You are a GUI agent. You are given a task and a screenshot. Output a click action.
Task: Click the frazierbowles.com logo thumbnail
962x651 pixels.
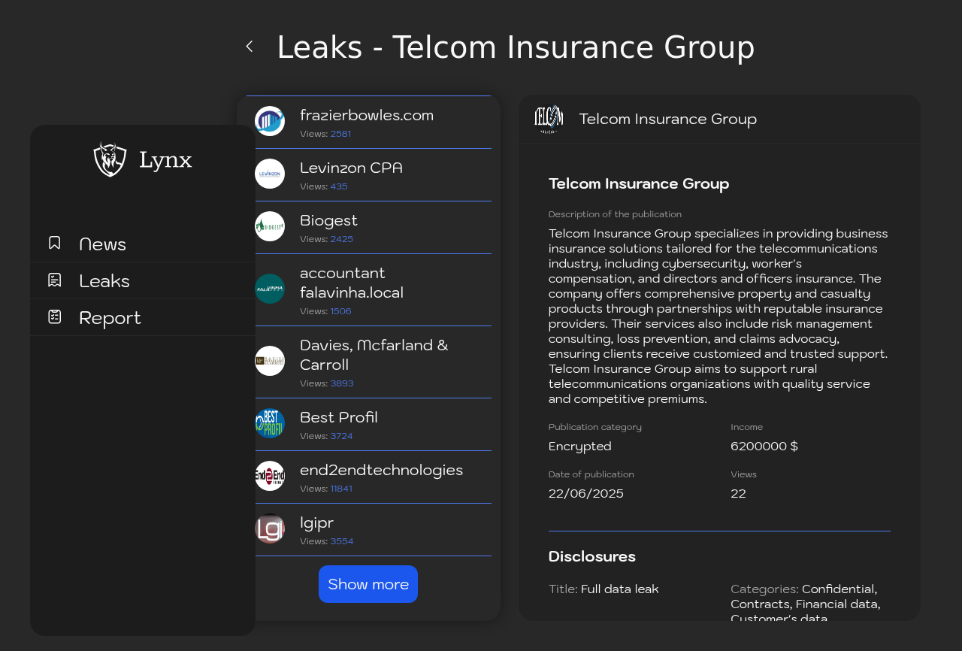270,121
